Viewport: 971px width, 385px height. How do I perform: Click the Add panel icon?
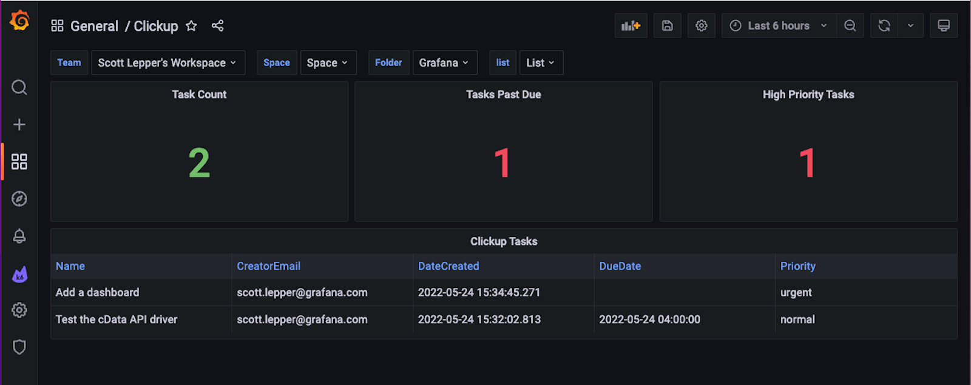pos(631,25)
